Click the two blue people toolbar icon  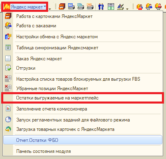[101, 7]
